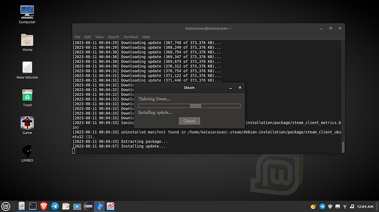Switch to the Terminal taskbar icon
Screen dimensions: 379x212
[x=32, y=206]
